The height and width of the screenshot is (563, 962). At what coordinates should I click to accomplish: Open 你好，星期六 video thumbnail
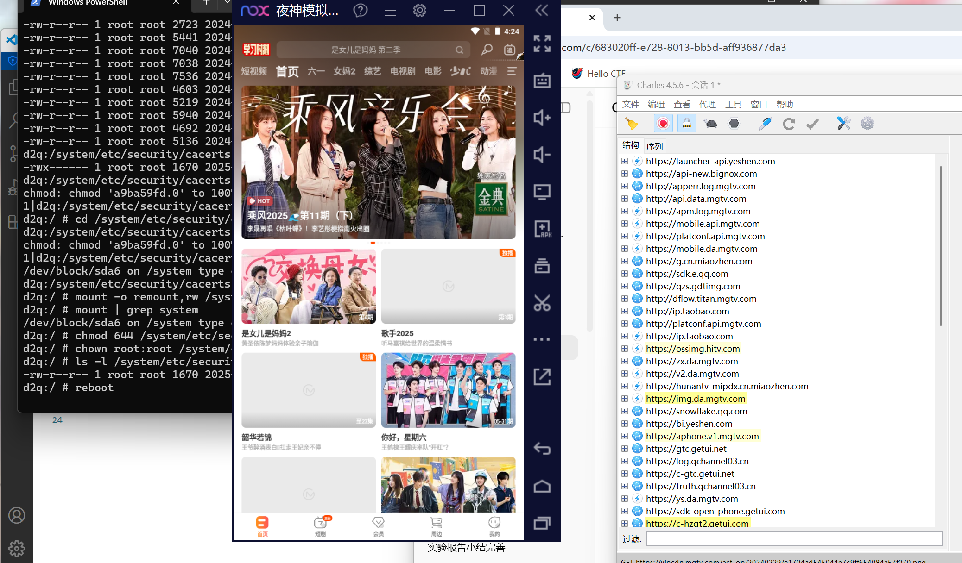coord(448,390)
